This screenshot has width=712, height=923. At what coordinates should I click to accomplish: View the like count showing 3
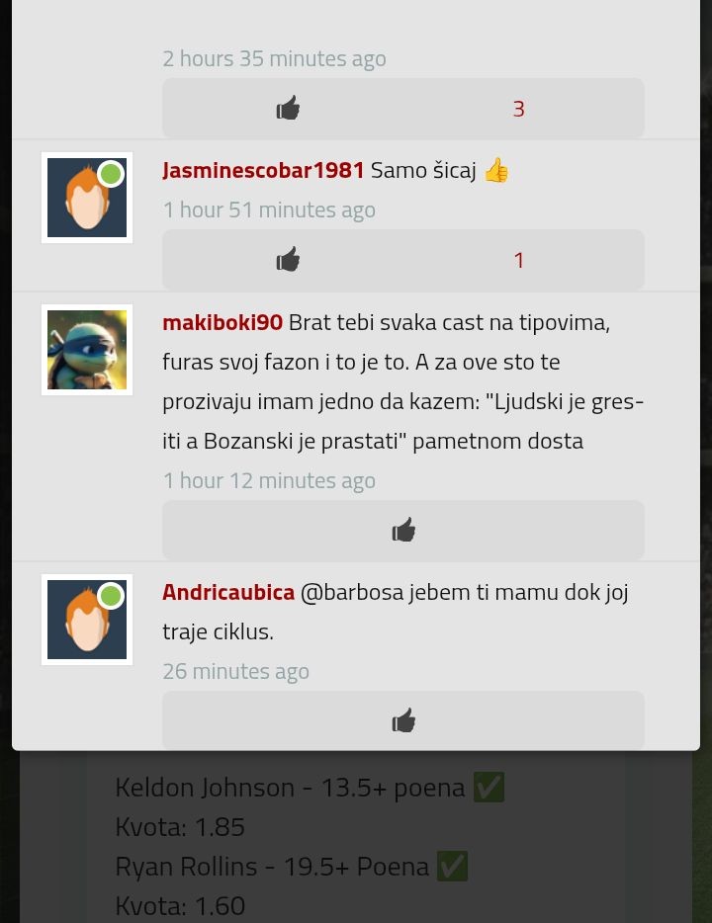click(x=518, y=109)
